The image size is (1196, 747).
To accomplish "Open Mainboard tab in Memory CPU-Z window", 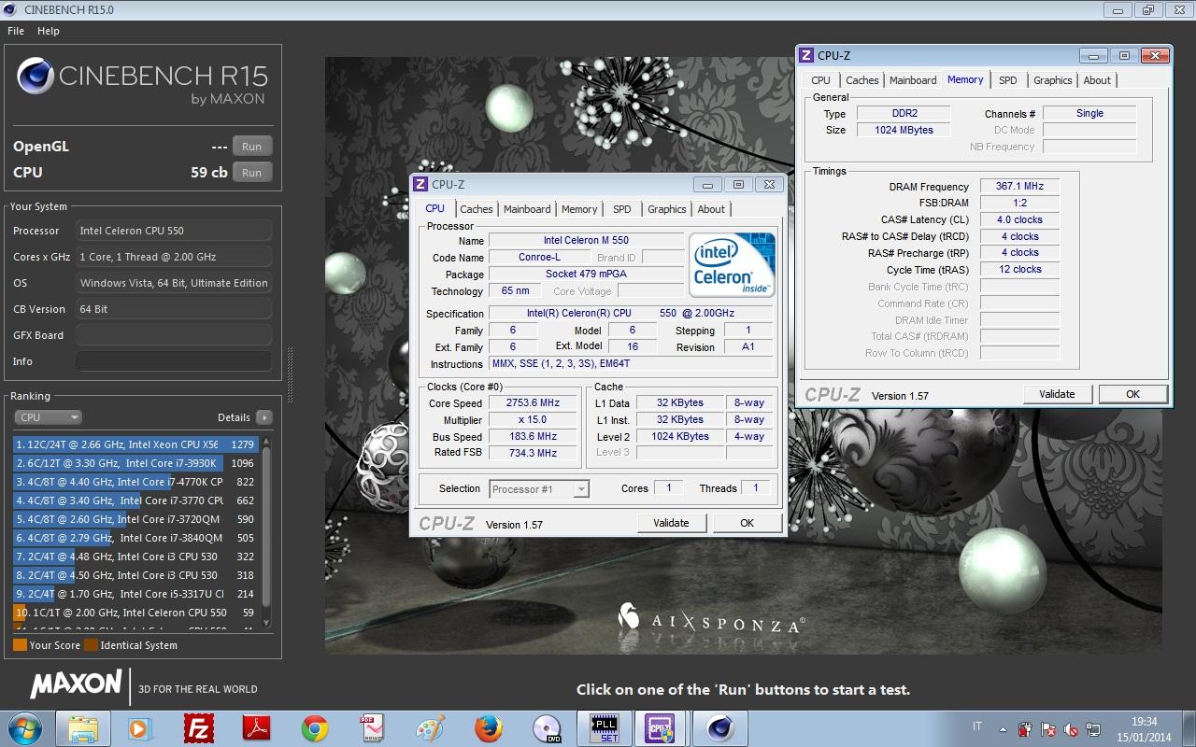I will tap(913, 80).
